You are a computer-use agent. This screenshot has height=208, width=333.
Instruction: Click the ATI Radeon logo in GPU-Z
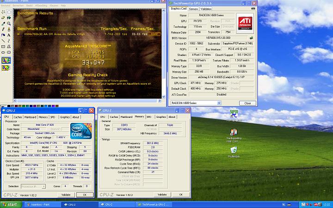(x=245, y=24)
